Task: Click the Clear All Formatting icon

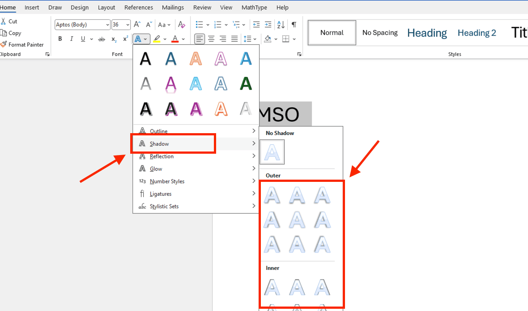Action: pos(181,25)
